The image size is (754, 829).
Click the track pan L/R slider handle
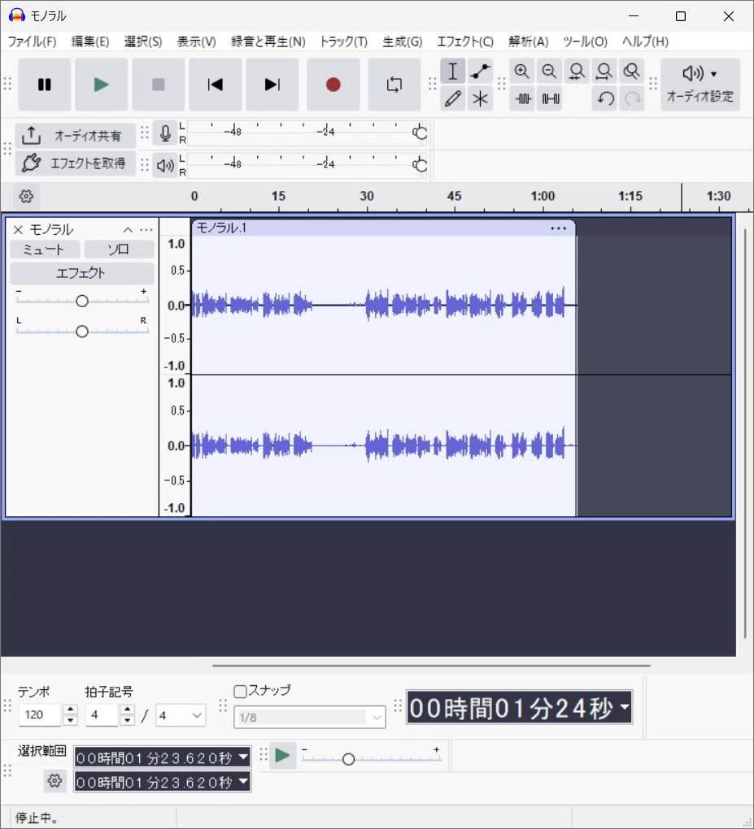pyautogui.click(x=82, y=332)
